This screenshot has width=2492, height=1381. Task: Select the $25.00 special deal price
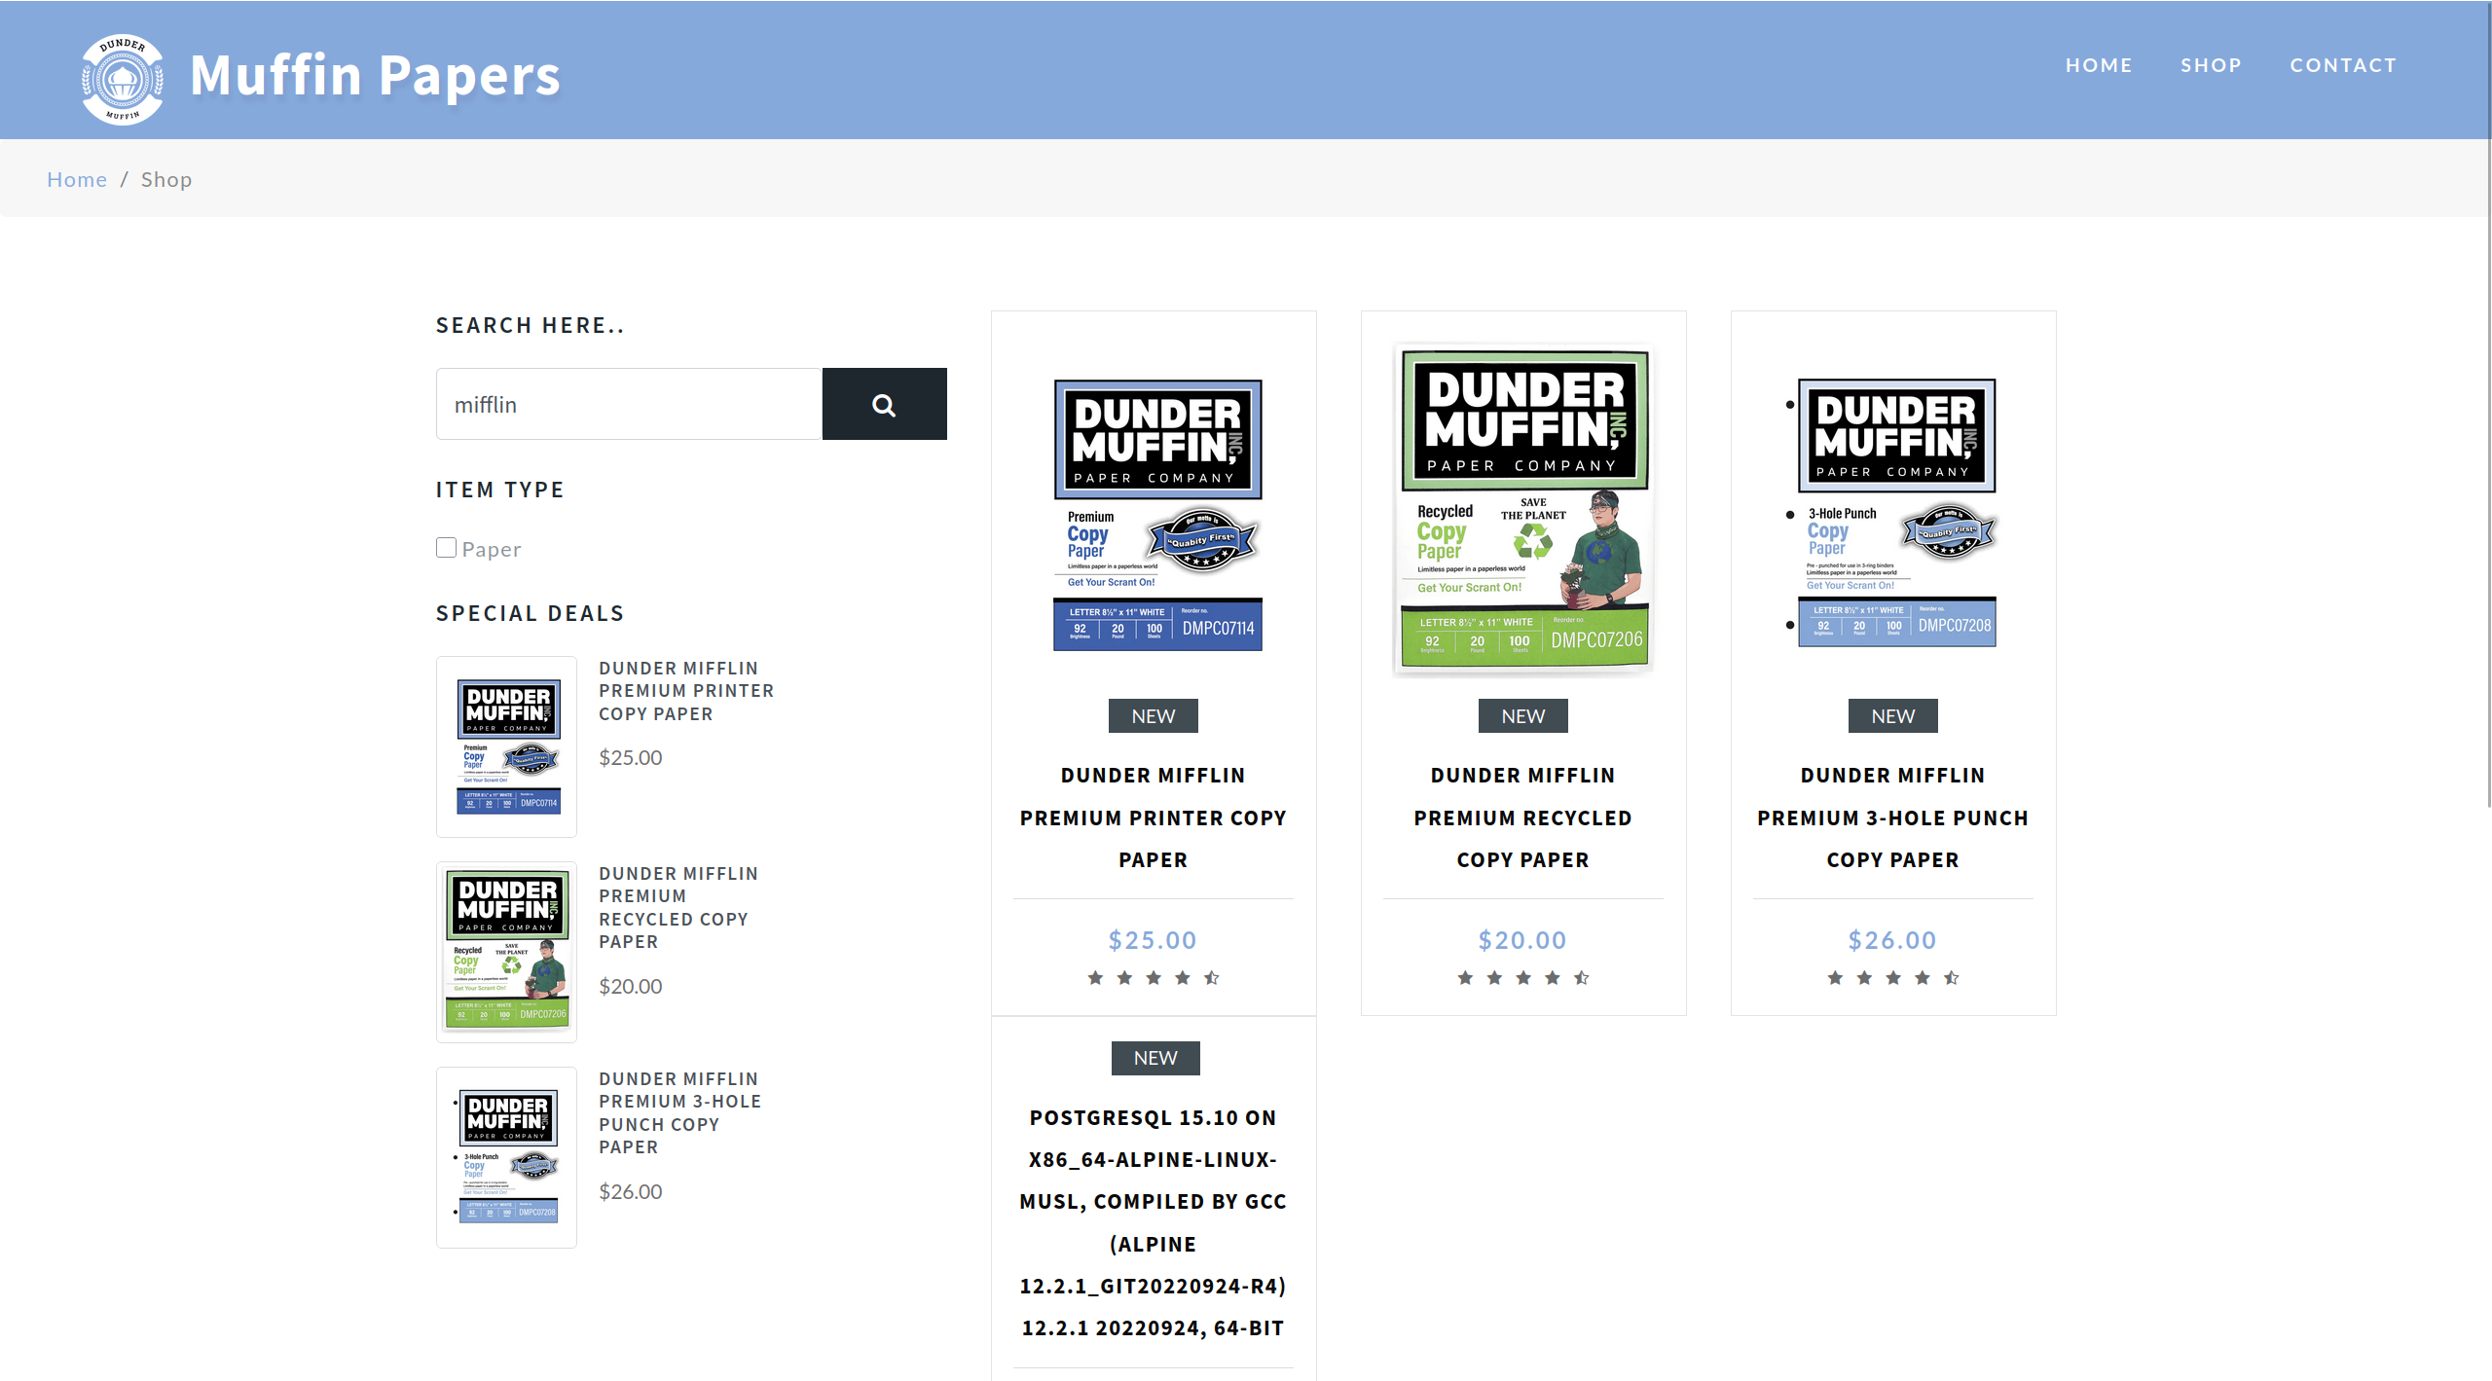(631, 757)
